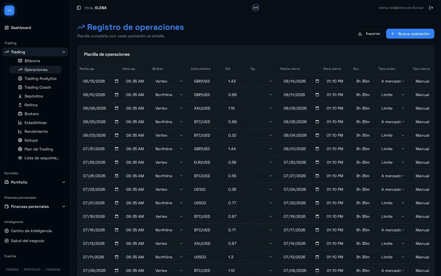Image resolution: width=441 pixels, height=276 pixels.
Task: Click Manual close type in 07/11/2026 row
Action: (423, 257)
